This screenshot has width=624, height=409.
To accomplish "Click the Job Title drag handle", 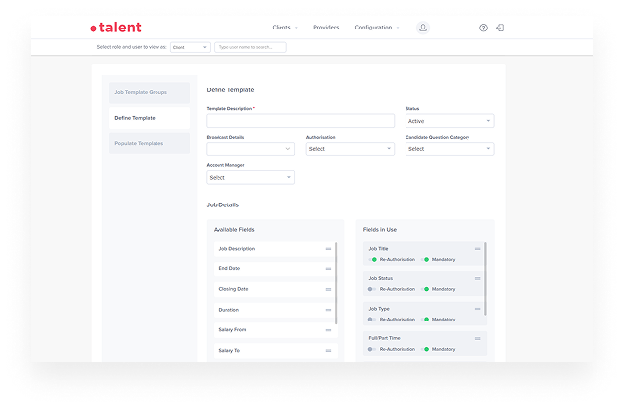I will pos(477,249).
